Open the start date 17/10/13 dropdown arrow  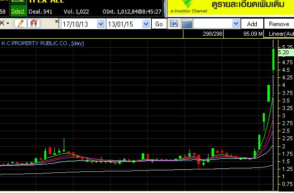coord(101,24)
